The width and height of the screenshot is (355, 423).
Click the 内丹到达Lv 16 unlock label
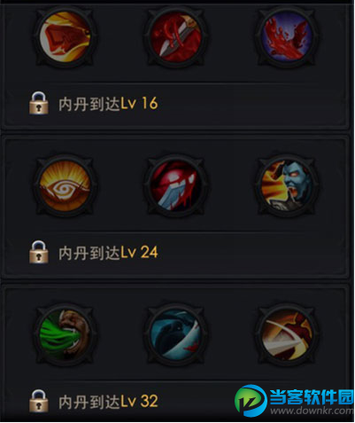pyautogui.click(x=108, y=104)
